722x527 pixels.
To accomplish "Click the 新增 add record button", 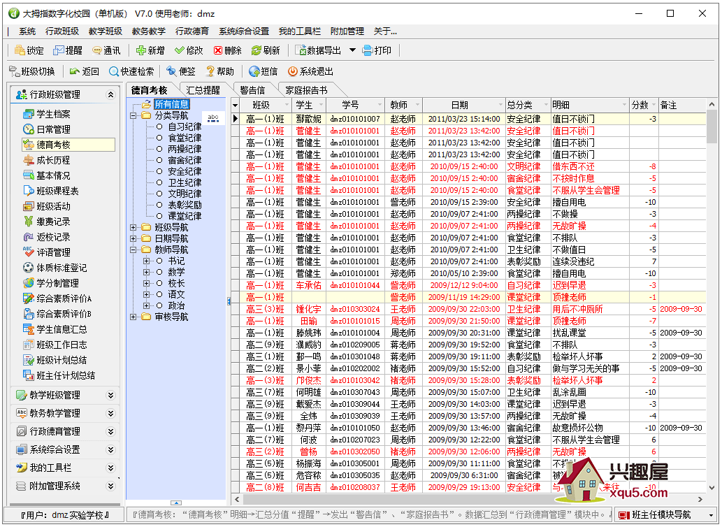I will pyautogui.click(x=141, y=50).
